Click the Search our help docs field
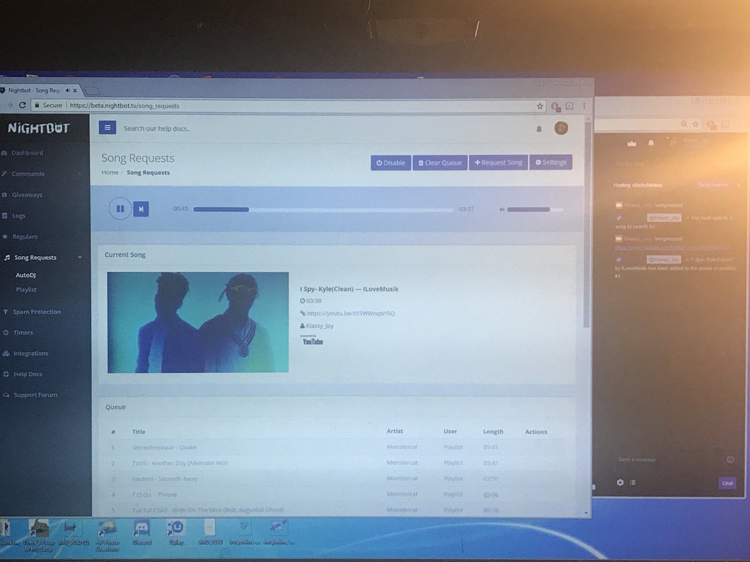750x562 pixels. click(157, 129)
